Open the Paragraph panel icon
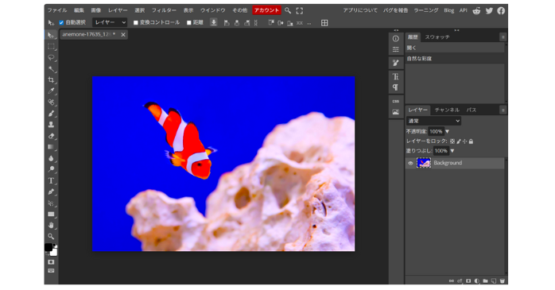 [x=396, y=87]
